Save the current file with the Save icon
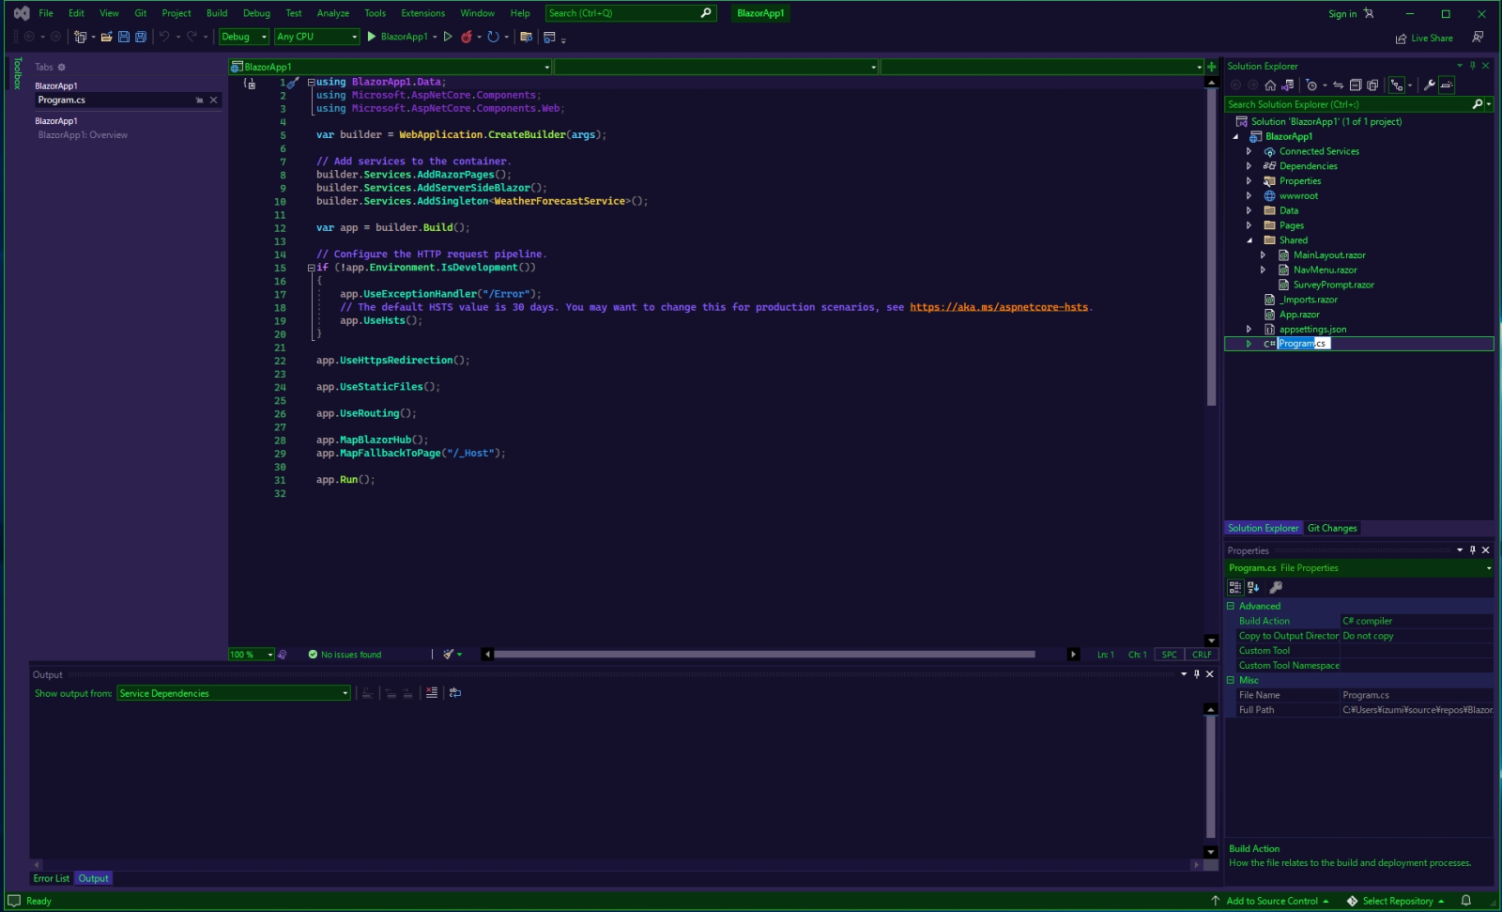1502x912 pixels. 124,37
